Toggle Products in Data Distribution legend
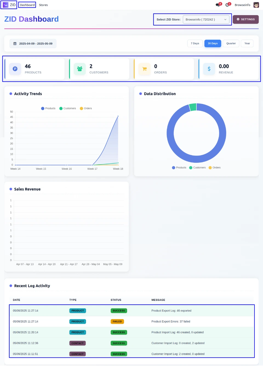Screen dimensions: 263x366 click(179, 167)
